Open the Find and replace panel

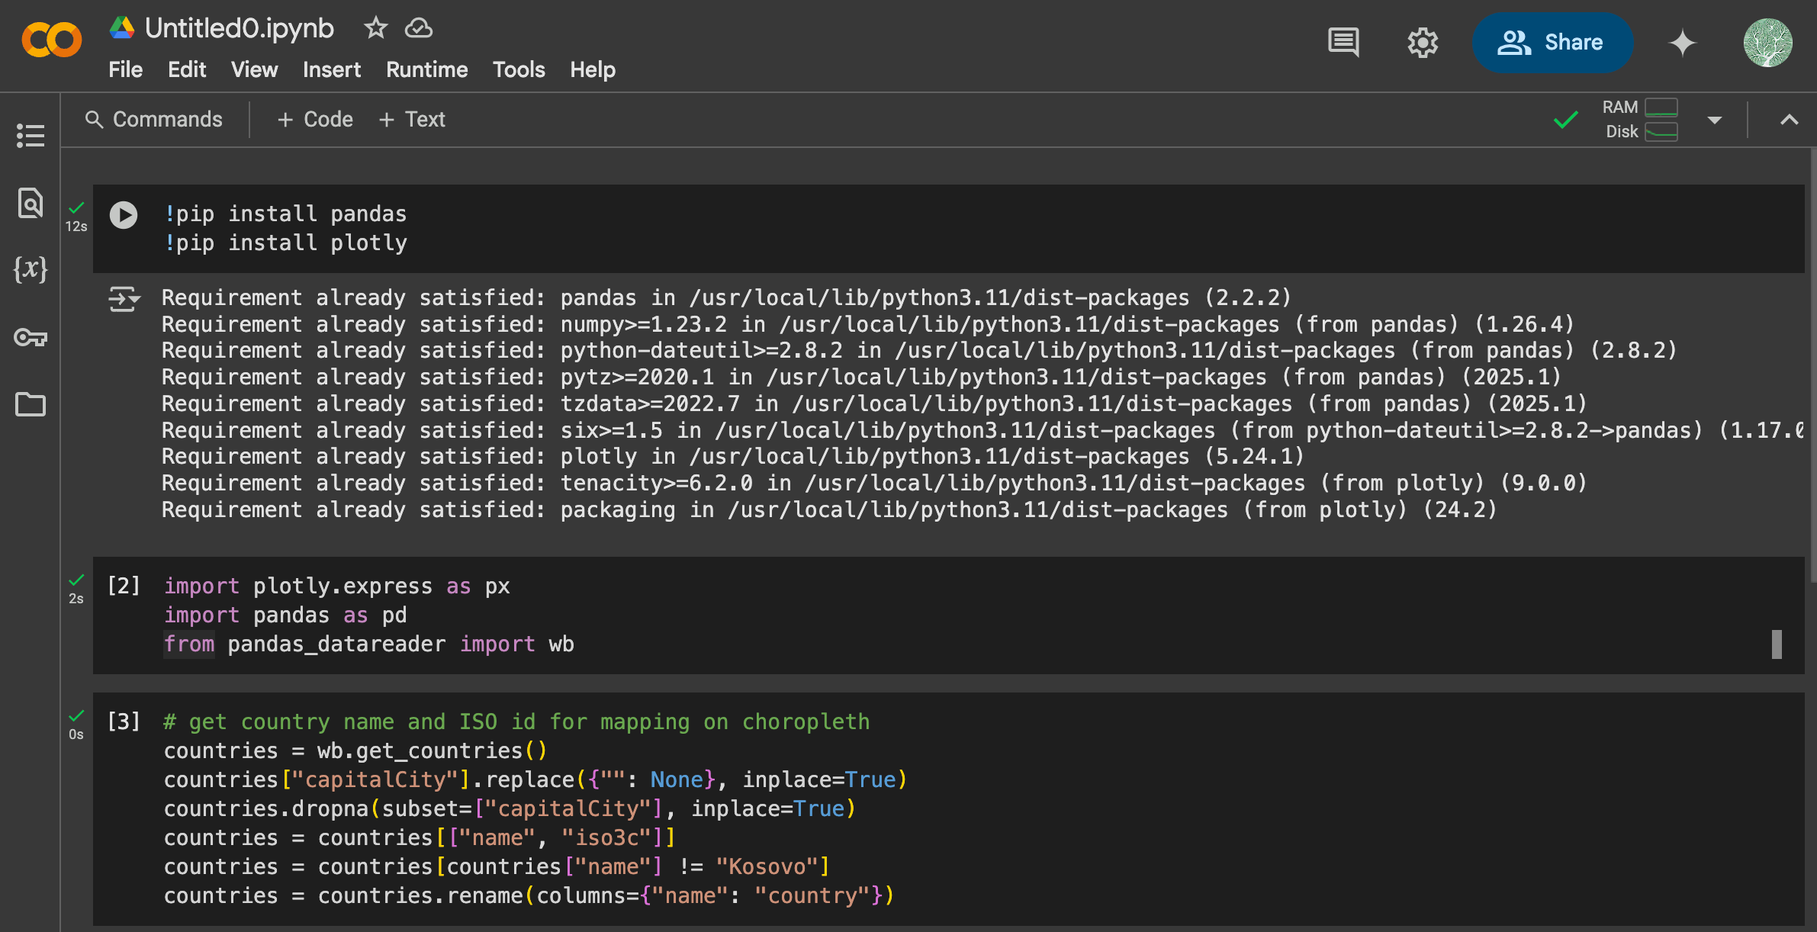pyautogui.click(x=31, y=203)
